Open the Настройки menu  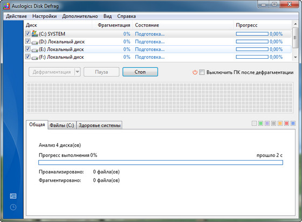(x=44, y=16)
